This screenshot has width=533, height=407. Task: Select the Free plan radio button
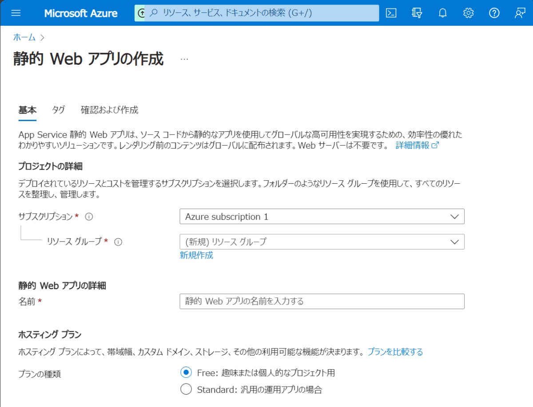click(186, 372)
